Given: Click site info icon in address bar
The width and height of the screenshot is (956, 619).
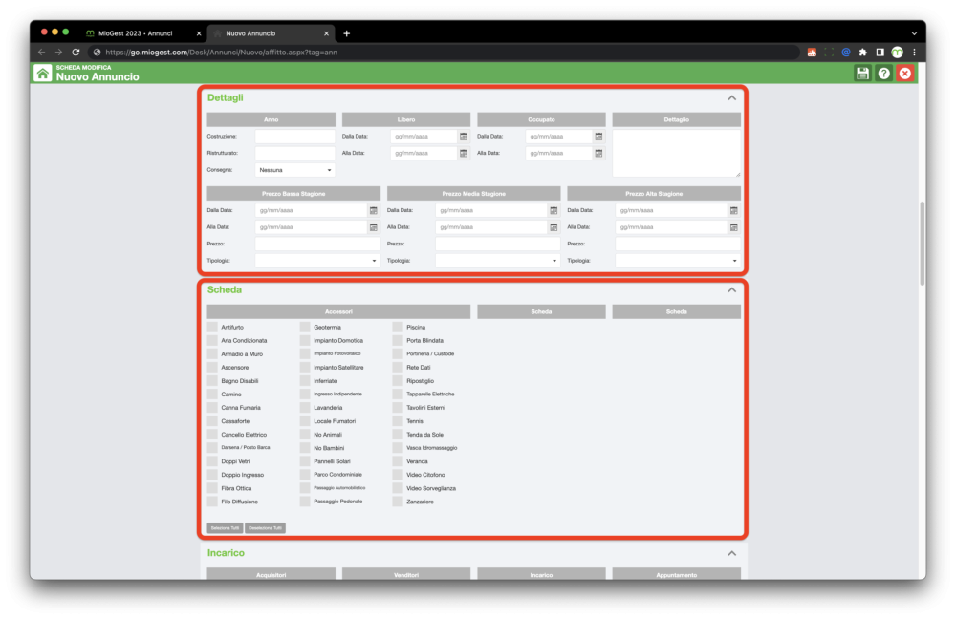Looking at the screenshot, I should click(x=97, y=53).
